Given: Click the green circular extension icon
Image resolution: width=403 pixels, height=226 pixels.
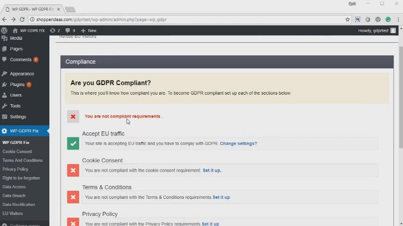Looking at the screenshot, I should (388, 20).
